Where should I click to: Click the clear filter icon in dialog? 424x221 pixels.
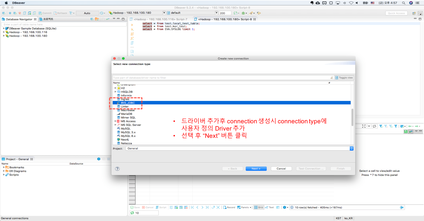pyautogui.click(x=332, y=78)
